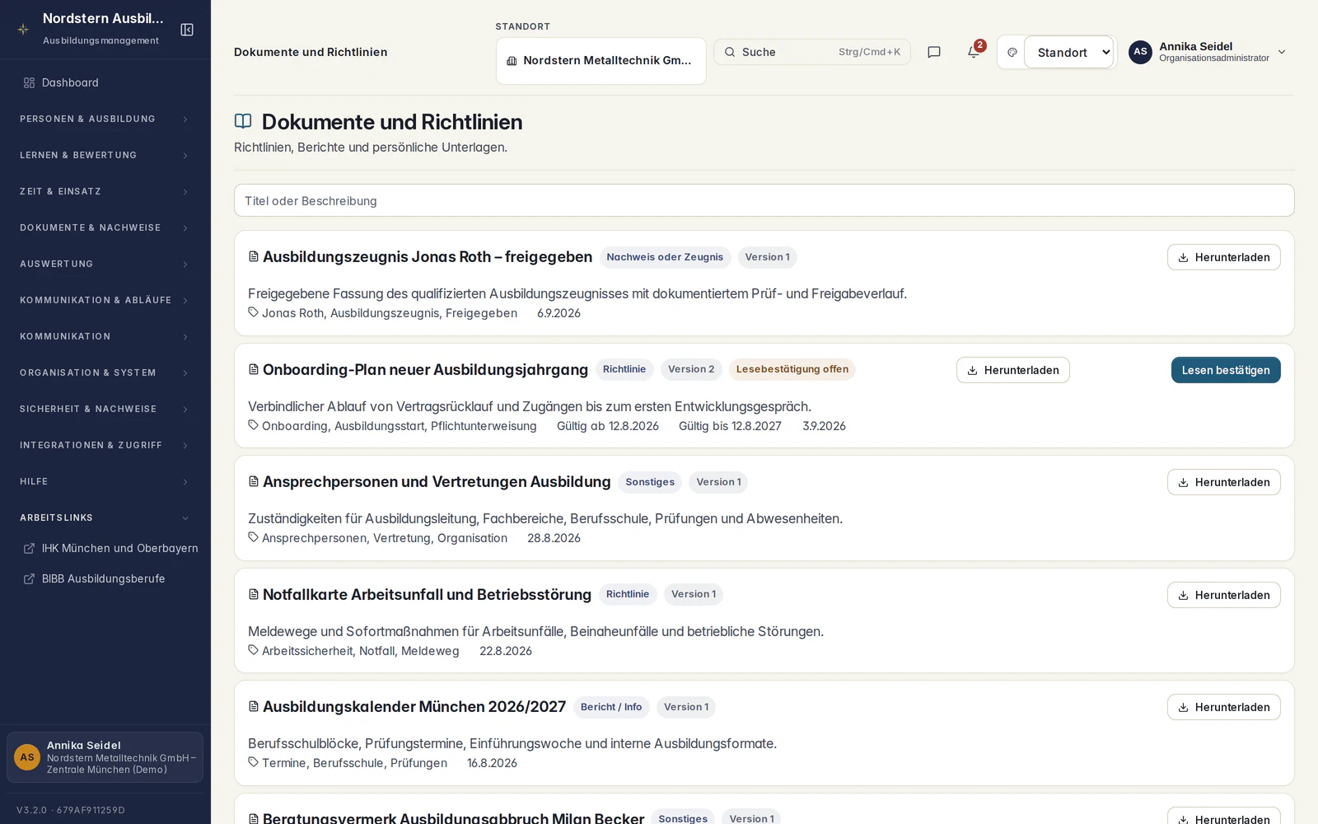This screenshot has height=824, width=1318.
Task: Click external link icon for BIBB Ausbildungsberufe
Action: (29, 579)
